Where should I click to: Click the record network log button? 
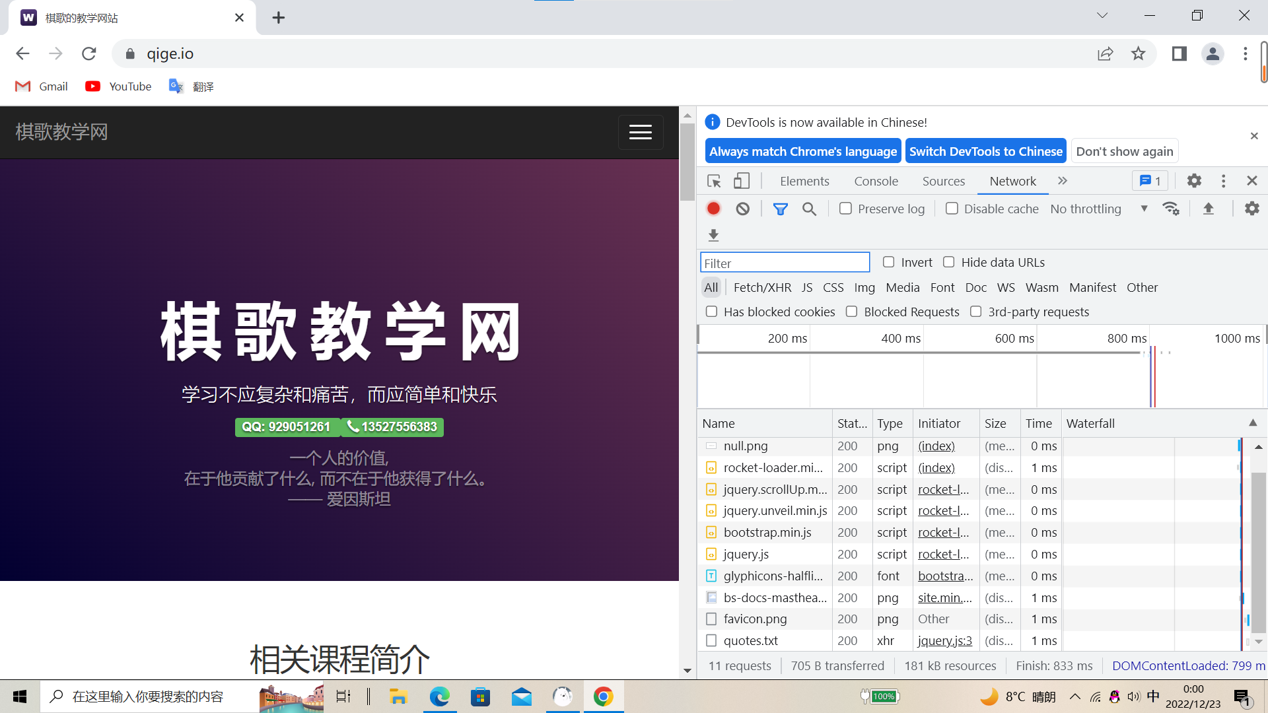[713, 209]
